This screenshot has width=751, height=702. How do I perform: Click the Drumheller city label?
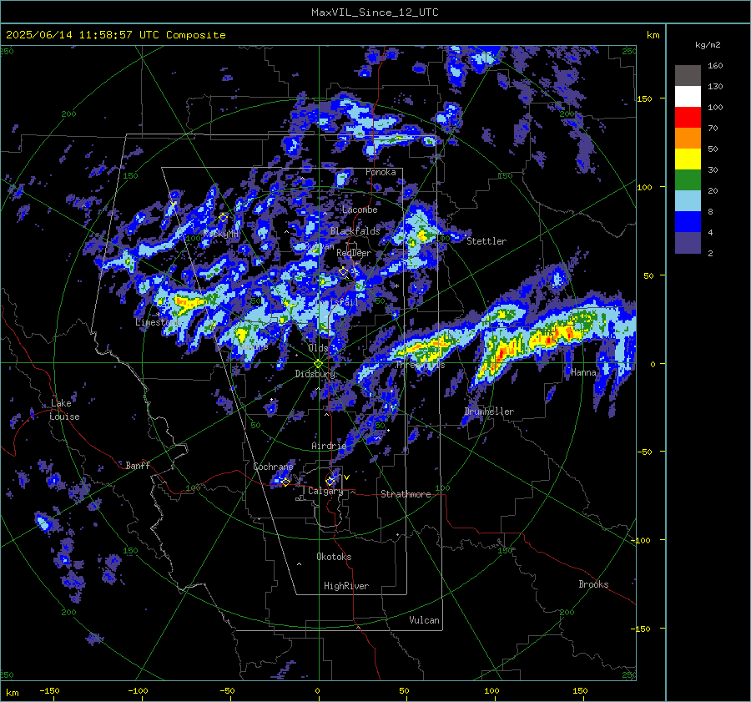pos(489,412)
